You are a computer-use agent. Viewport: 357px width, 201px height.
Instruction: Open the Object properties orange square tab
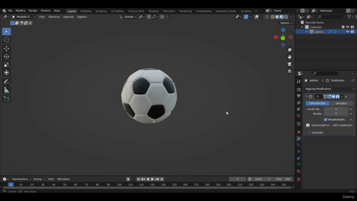click(x=299, y=132)
